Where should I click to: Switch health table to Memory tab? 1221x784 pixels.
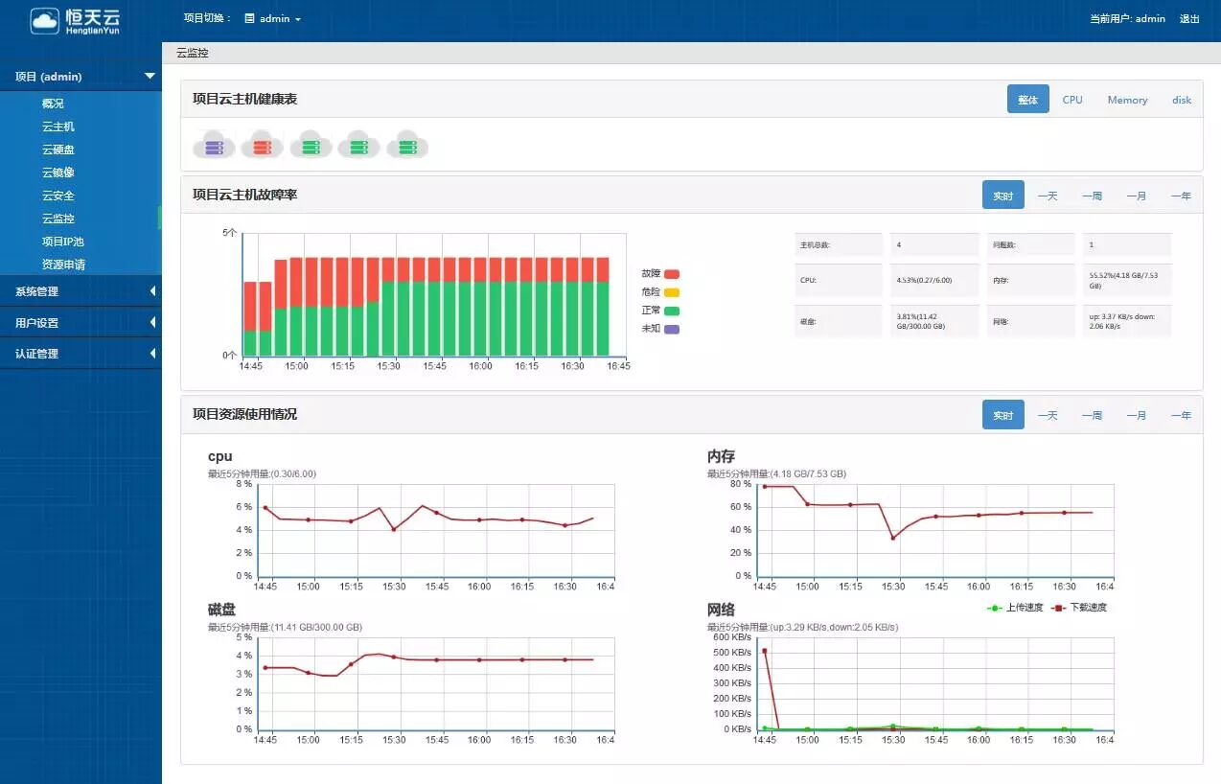1127,100
